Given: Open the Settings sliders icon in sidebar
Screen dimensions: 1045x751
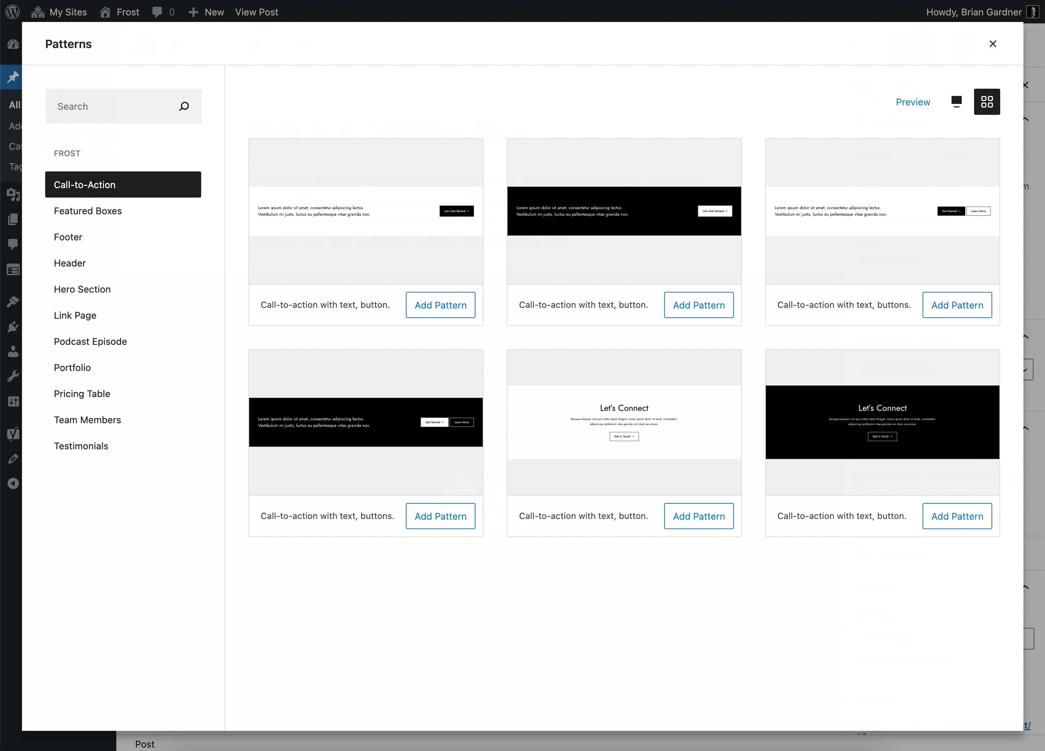Looking at the screenshot, I should click(x=13, y=401).
